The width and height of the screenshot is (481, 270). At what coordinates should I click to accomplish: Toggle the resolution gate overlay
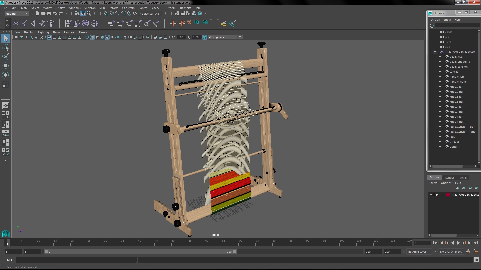click(59, 37)
